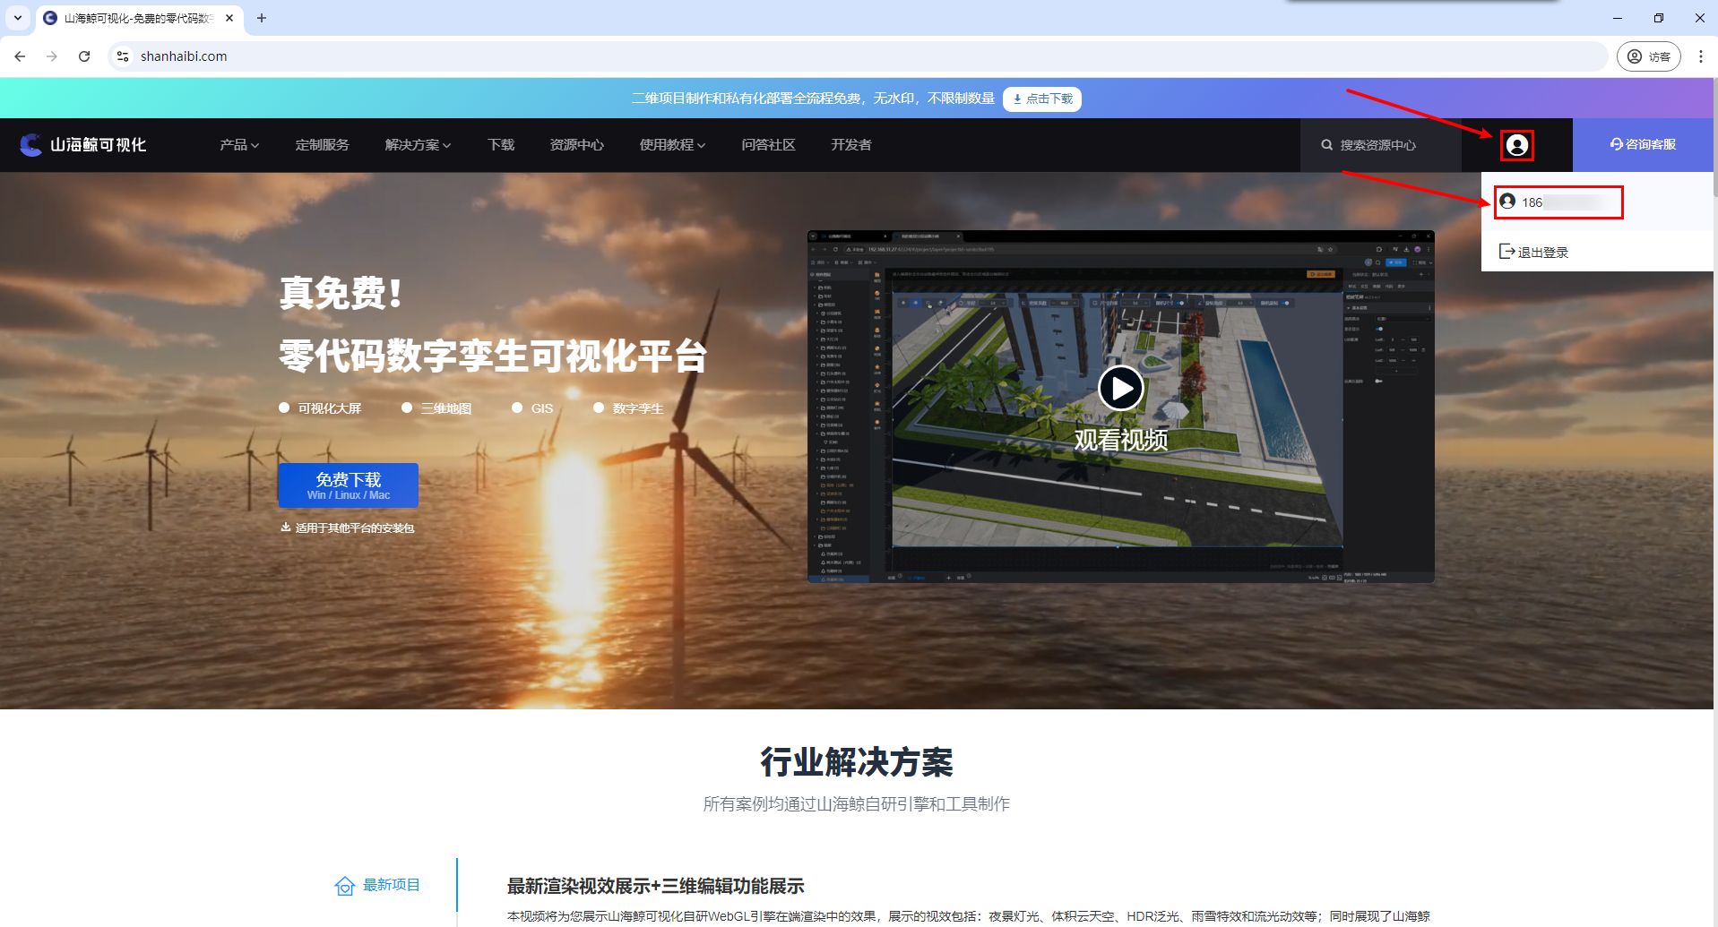Screen dimensions: 1718x927
Task: Click the 最新项目 home icon
Action: coord(345,886)
